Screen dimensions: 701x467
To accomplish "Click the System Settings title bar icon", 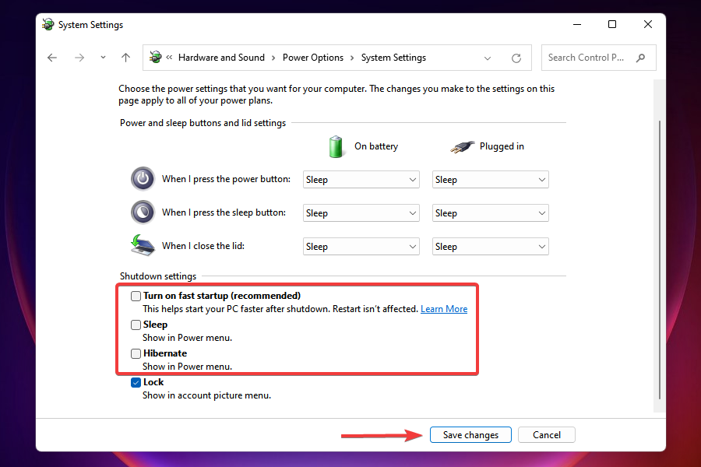I will pyautogui.click(x=48, y=25).
